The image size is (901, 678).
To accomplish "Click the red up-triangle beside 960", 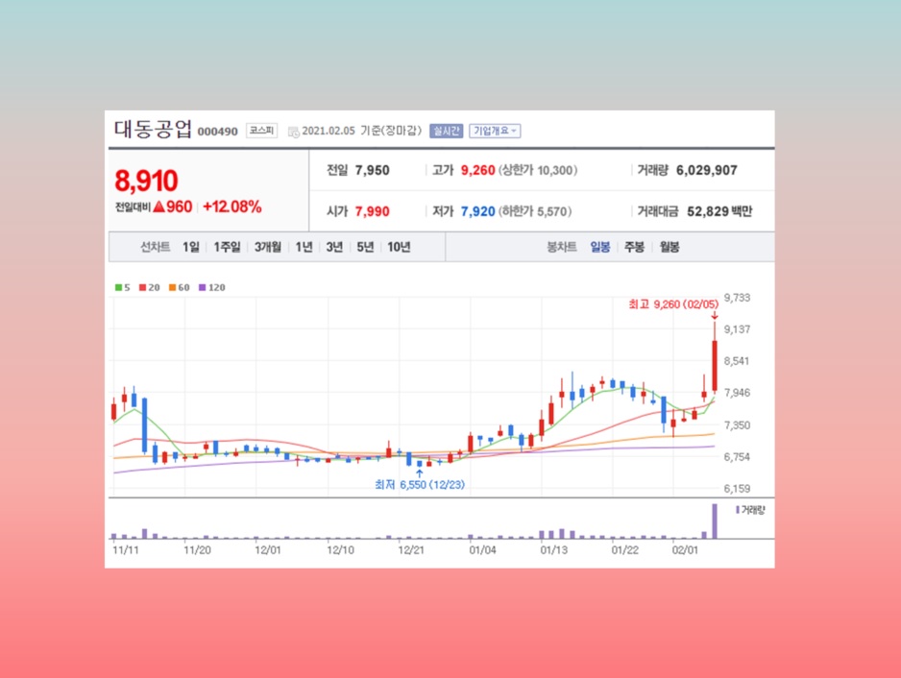I will [159, 206].
